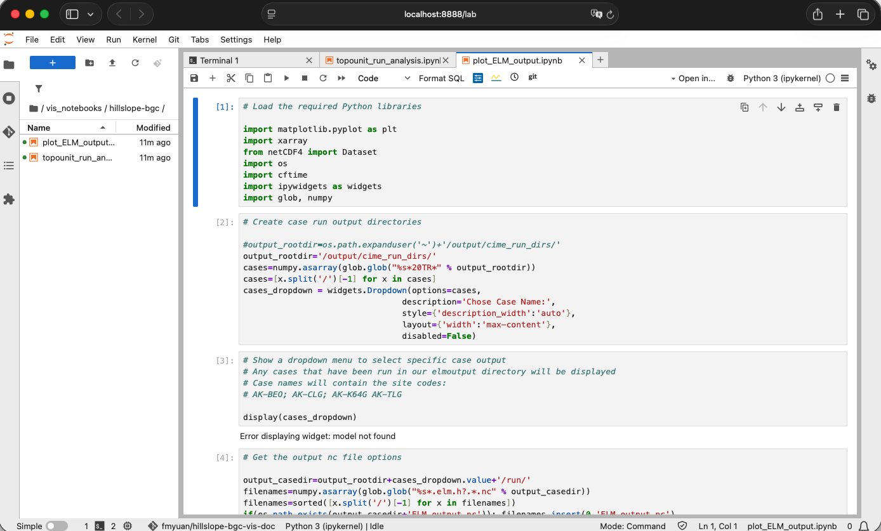The width and height of the screenshot is (881, 531).
Task: Save the notebook using the save icon
Action: click(x=194, y=77)
